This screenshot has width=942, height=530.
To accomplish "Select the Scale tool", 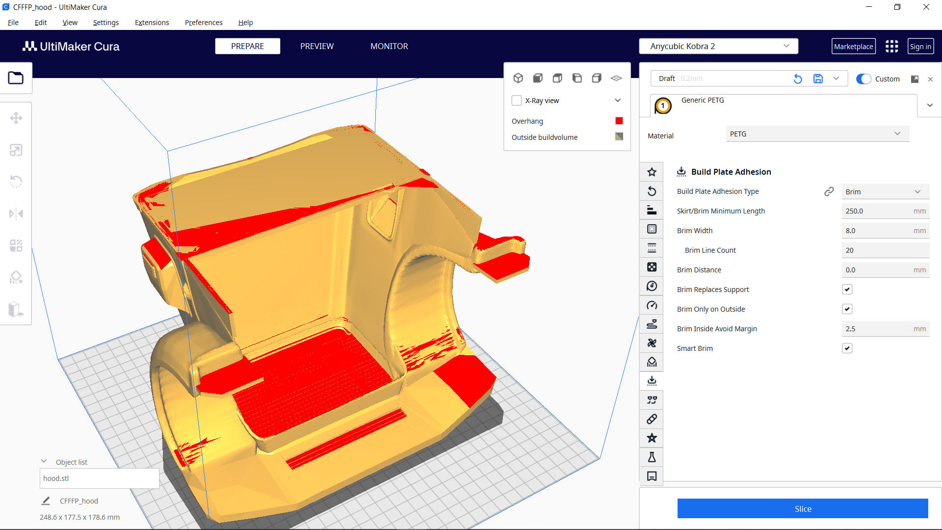I will [16, 150].
